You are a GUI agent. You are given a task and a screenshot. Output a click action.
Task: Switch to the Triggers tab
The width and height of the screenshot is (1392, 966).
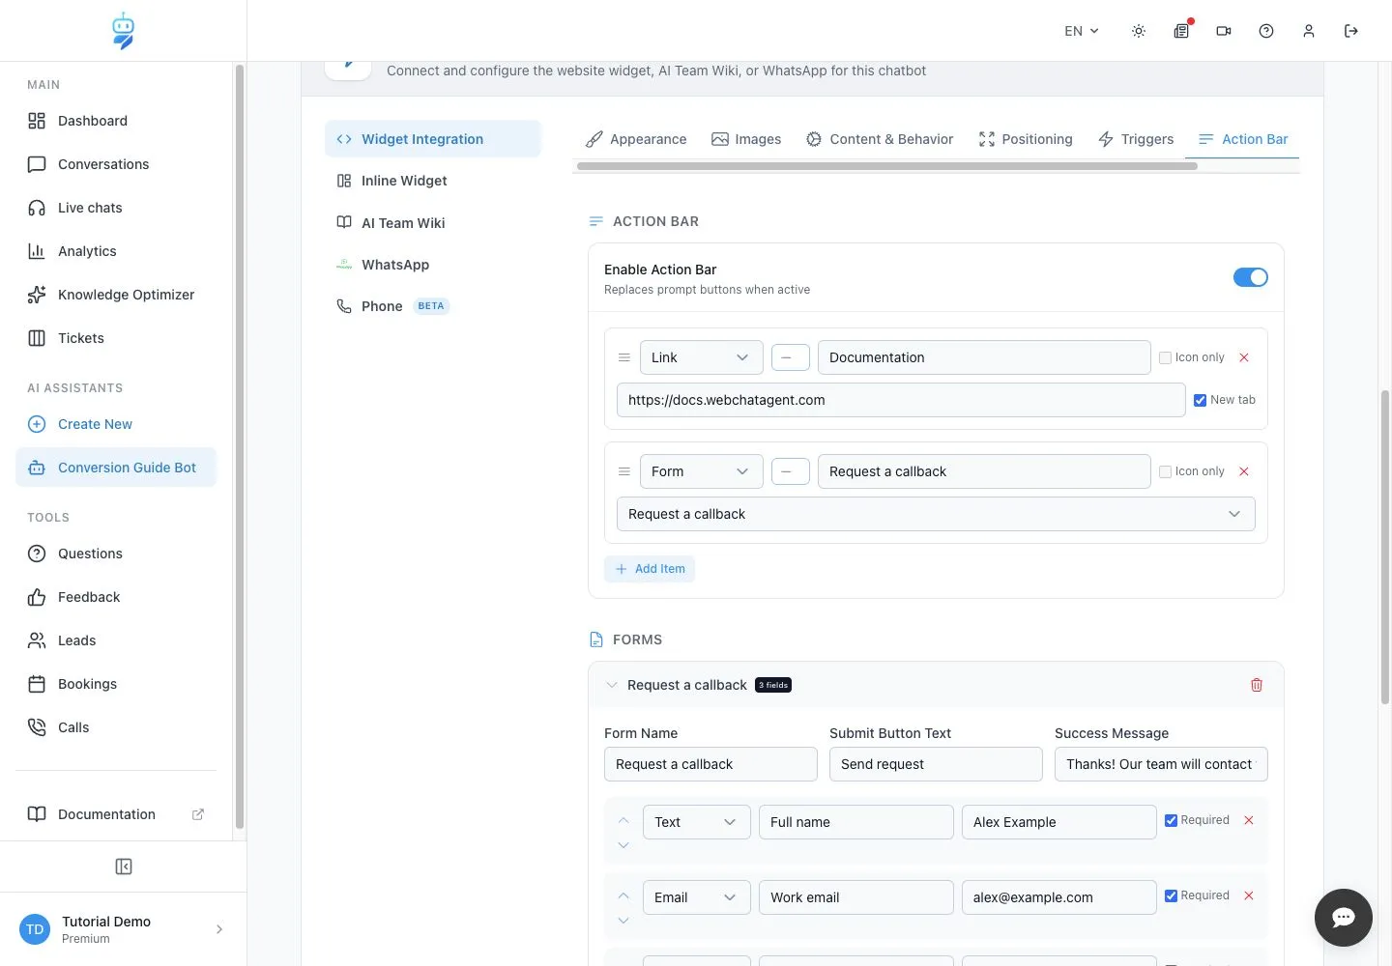pos(1136,139)
